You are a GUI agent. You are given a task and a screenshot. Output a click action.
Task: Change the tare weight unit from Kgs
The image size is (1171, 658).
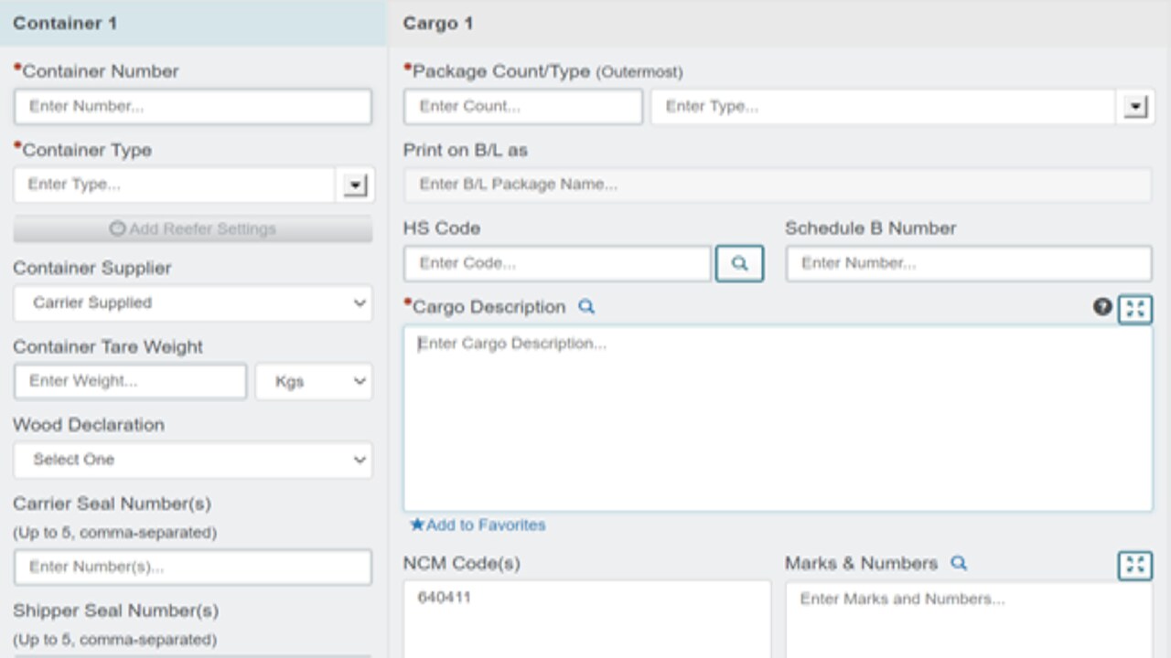coord(313,381)
